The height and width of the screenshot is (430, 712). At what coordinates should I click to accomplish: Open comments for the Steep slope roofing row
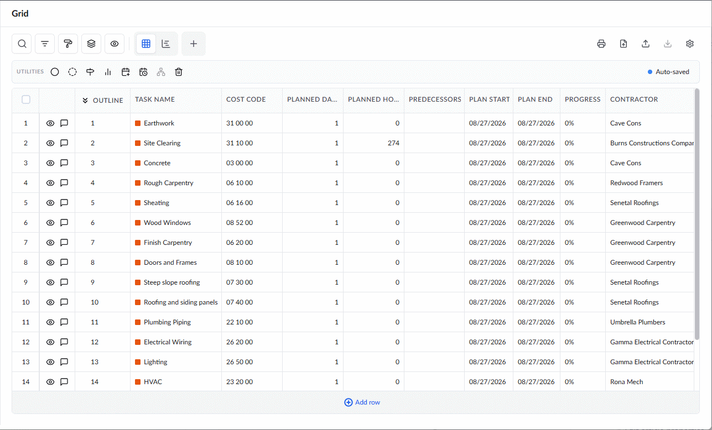64,282
